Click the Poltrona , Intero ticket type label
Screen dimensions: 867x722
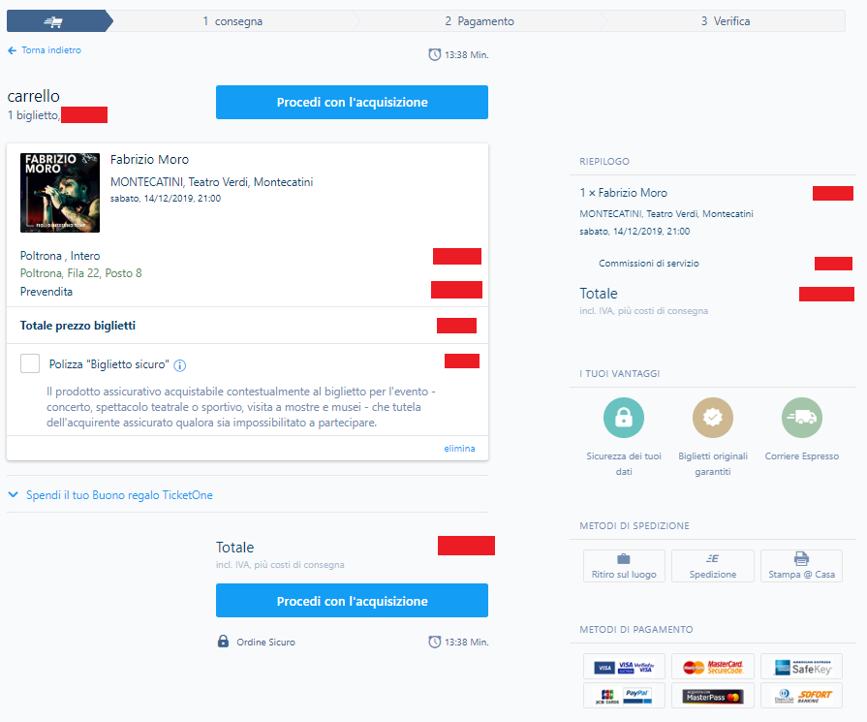point(60,256)
